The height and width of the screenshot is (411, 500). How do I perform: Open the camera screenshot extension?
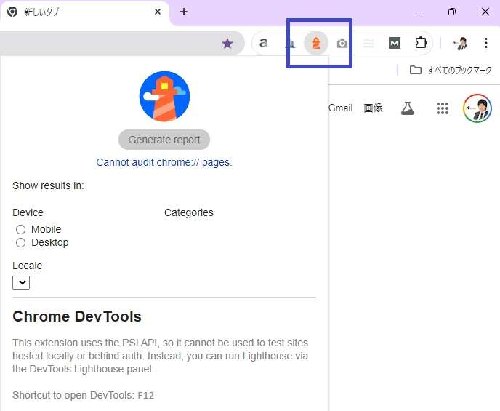click(342, 43)
